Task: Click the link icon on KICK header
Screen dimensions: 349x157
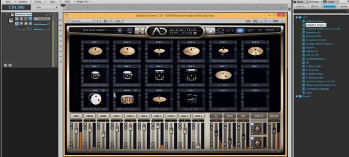Action: 103,90
